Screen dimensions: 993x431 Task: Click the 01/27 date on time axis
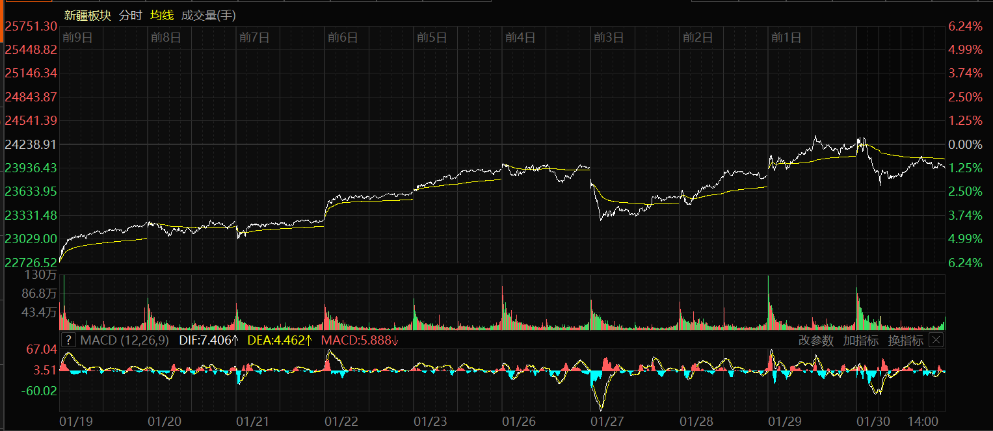tap(607, 421)
